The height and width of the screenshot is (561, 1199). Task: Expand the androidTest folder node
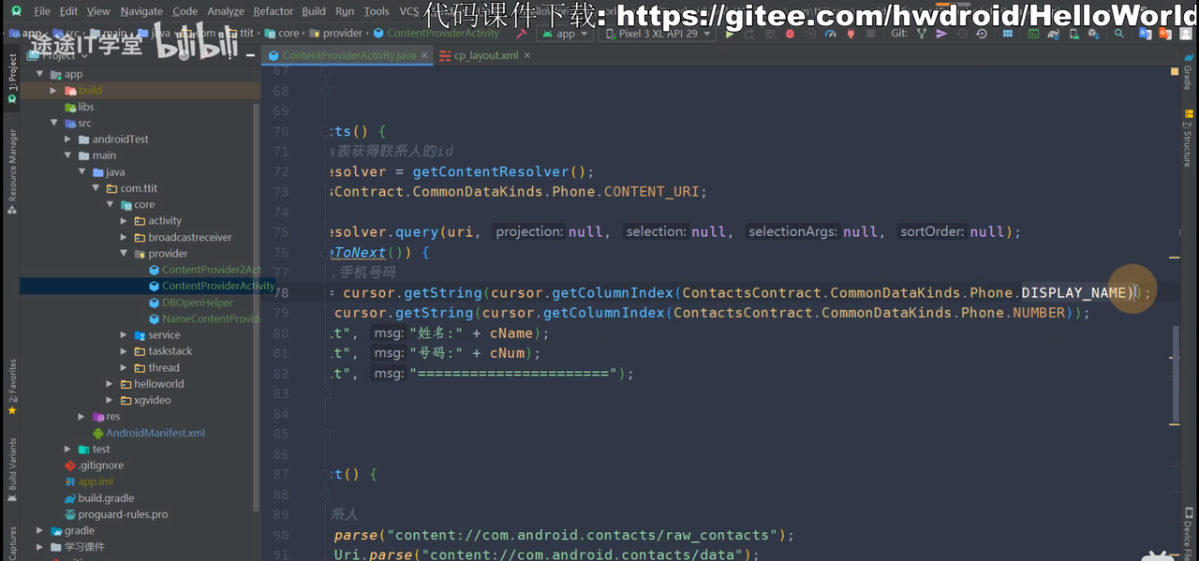[67, 140]
